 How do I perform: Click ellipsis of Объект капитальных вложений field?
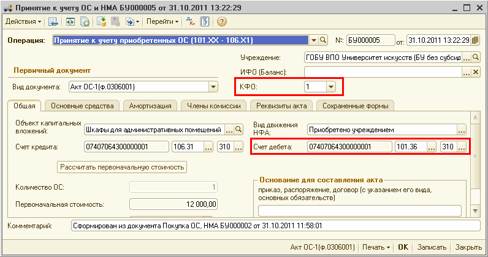pyautogui.click(x=229, y=130)
